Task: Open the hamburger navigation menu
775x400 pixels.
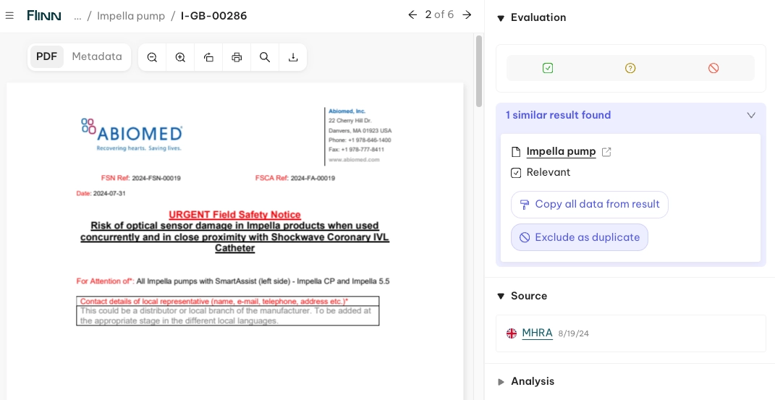Action: (x=9, y=16)
